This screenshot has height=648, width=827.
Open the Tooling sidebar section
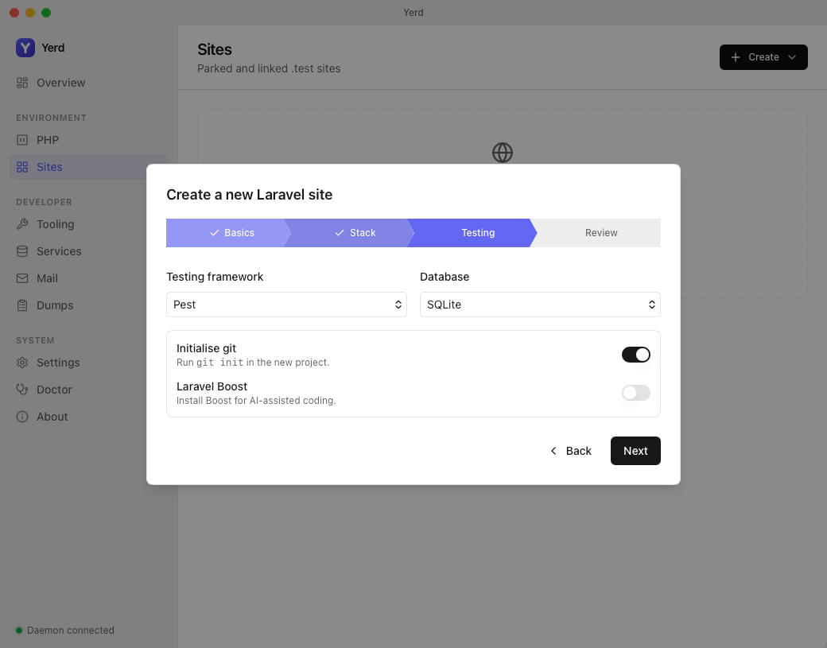pos(88,224)
